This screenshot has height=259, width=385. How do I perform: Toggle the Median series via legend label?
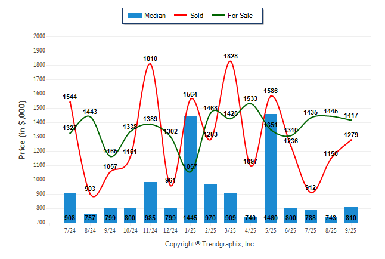(155, 16)
